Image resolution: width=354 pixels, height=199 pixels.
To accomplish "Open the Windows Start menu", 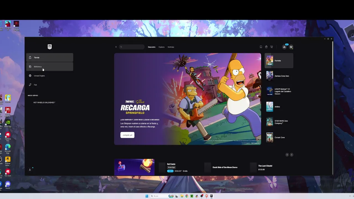I will (x=147, y=196).
